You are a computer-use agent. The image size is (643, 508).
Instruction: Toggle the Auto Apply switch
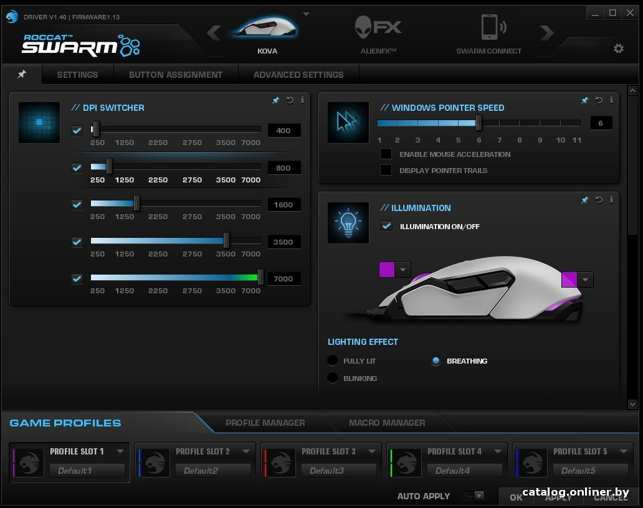(x=474, y=496)
